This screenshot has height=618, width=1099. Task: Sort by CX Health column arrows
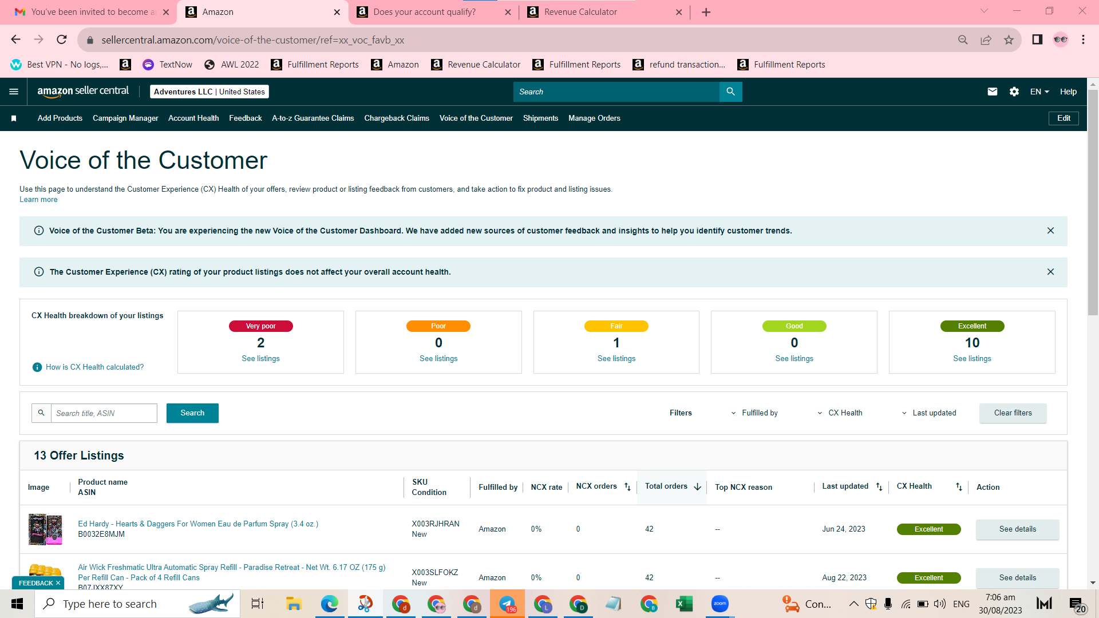click(959, 487)
